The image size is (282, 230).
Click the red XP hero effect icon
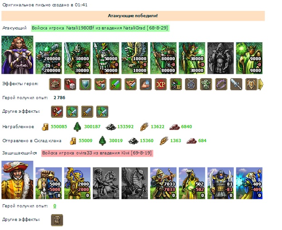pyautogui.click(x=161, y=84)
